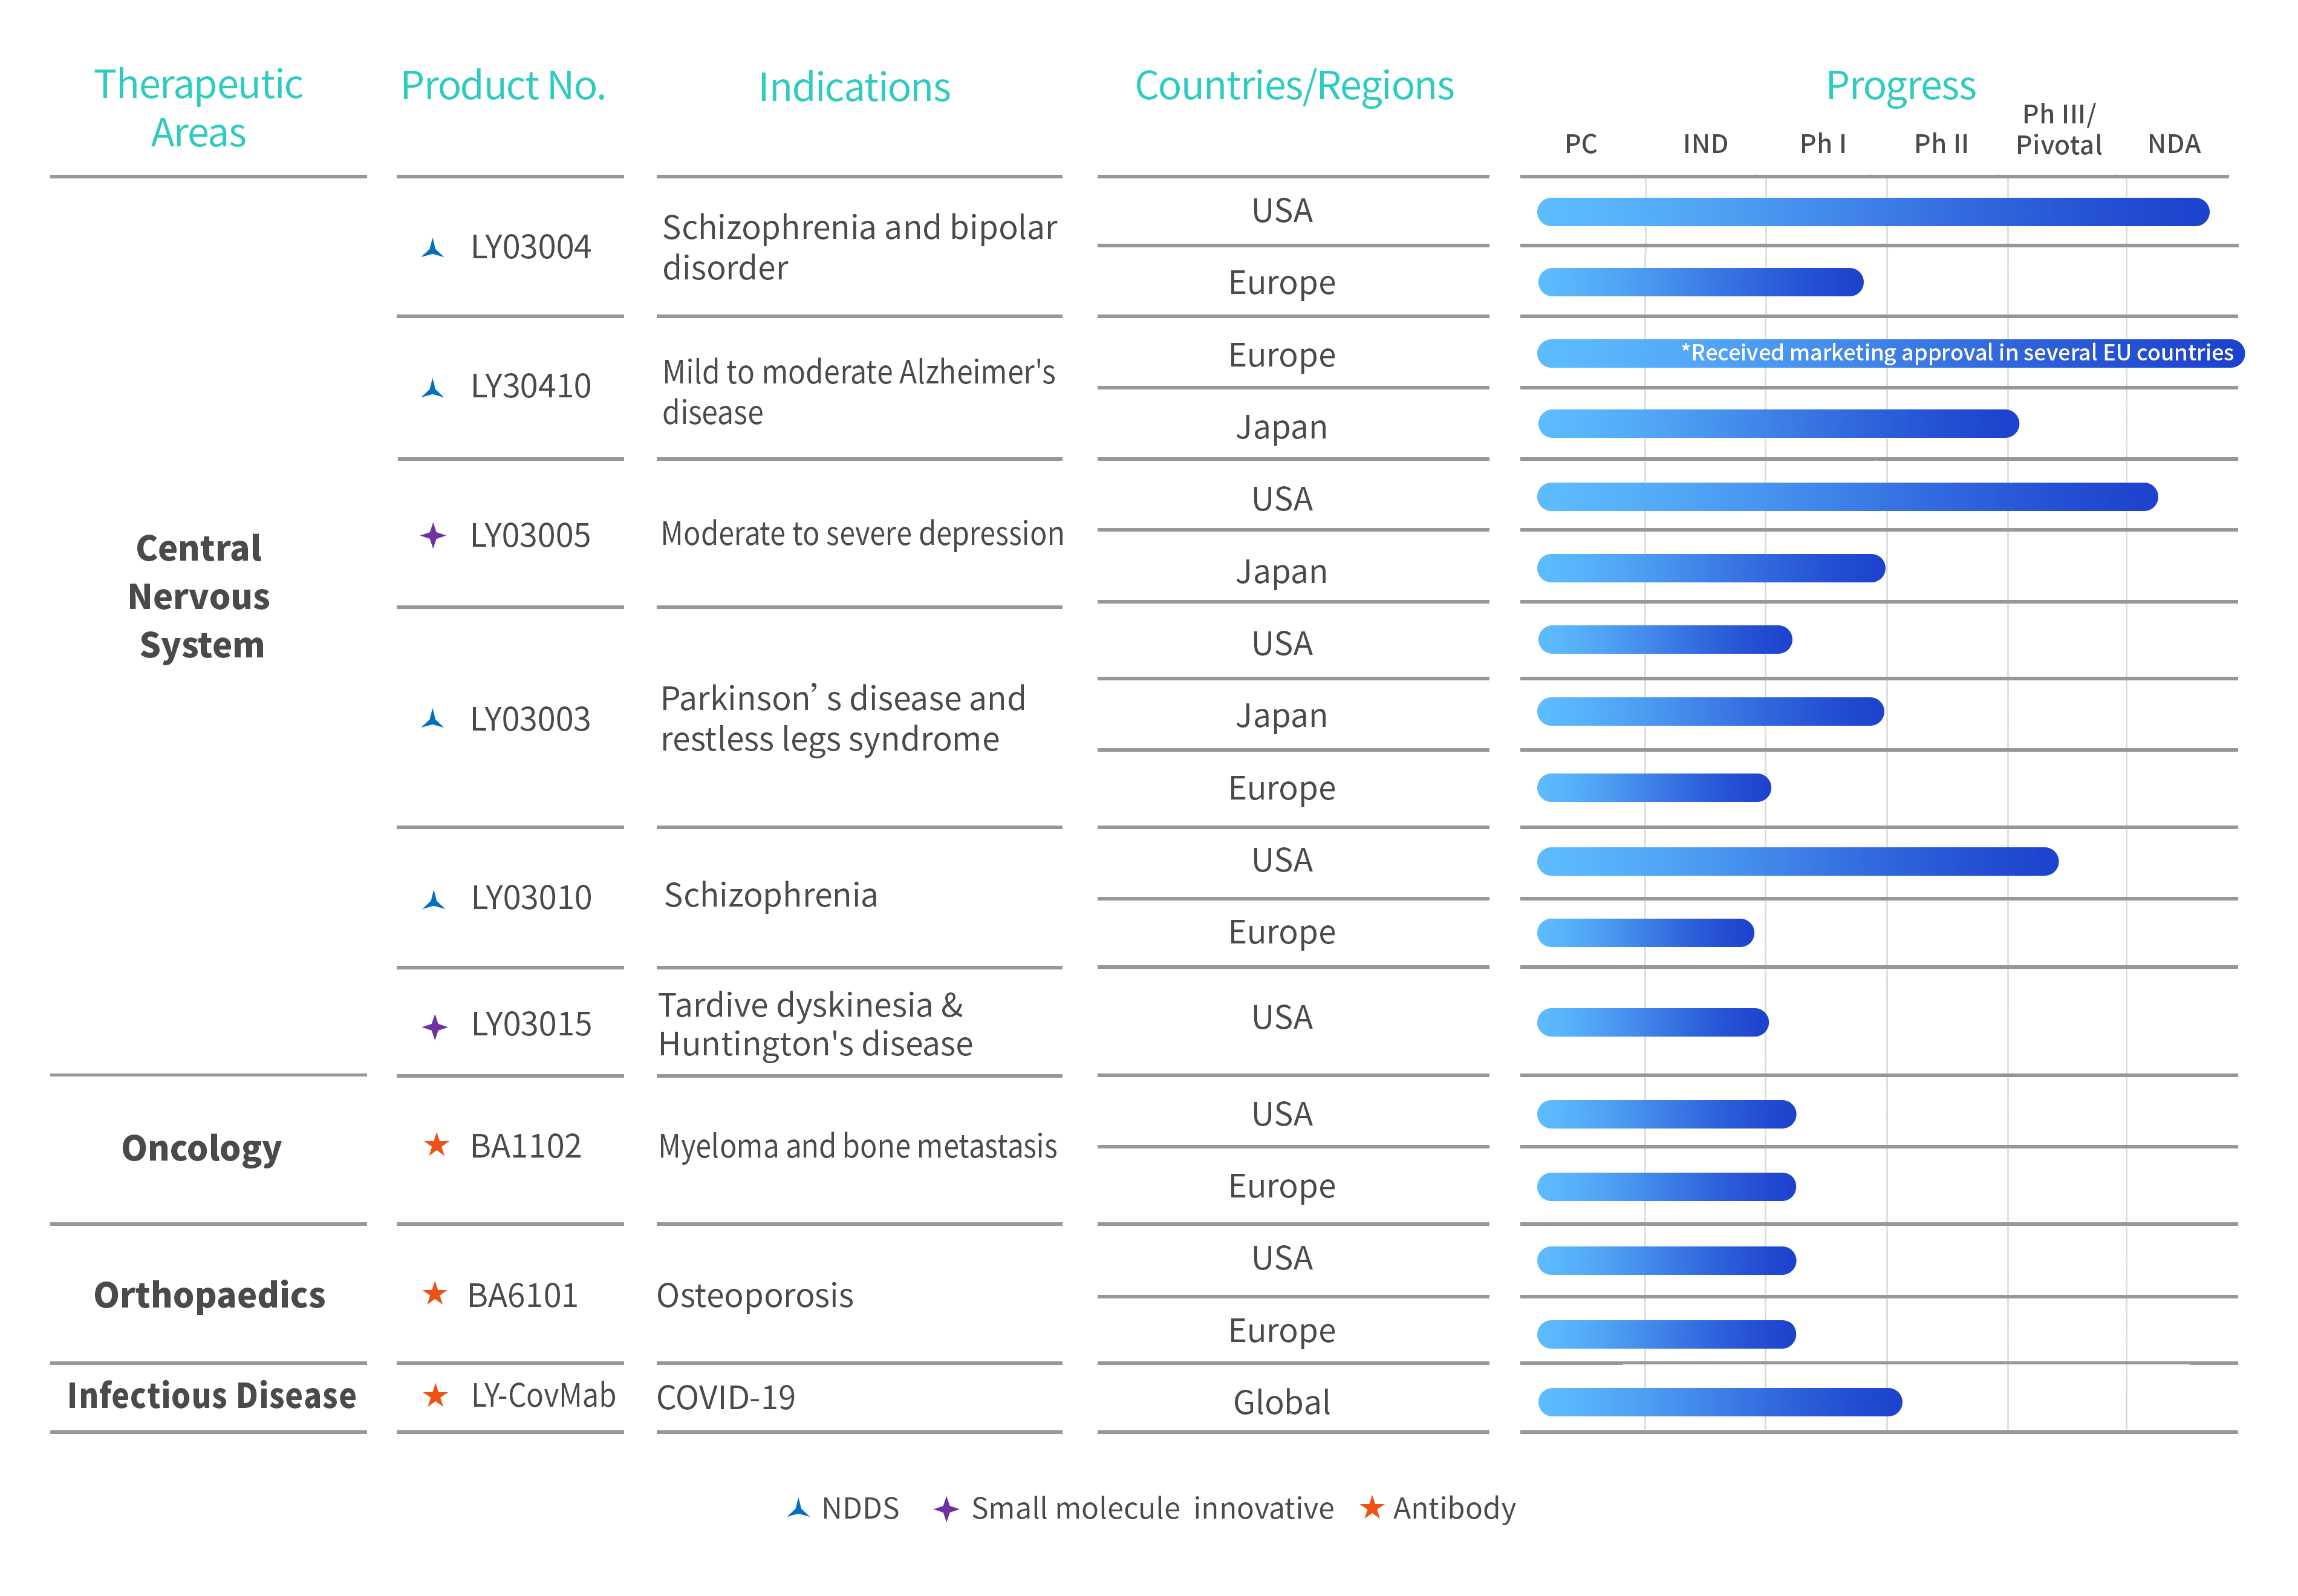Click the purple star icon beside LY03005
Image resolution: width=2298 pixels, height=1596 pixels.
(432, 535)
